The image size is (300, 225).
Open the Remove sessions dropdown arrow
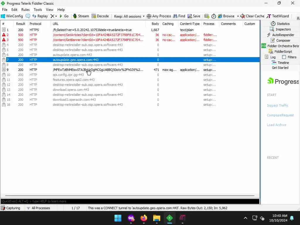tap(56, 16)
